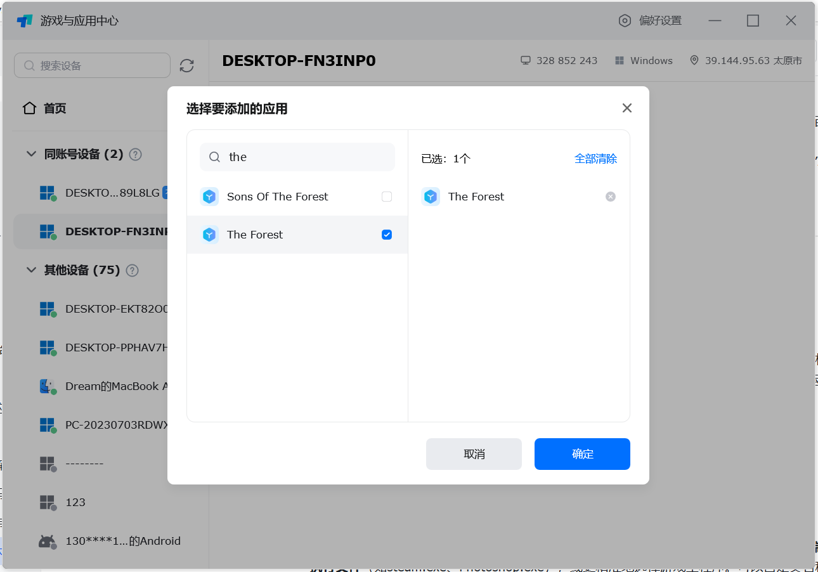Screen dimensions: 818x572
Task: Click The Forest name in the selected list
Action: (x=476, y=197)
